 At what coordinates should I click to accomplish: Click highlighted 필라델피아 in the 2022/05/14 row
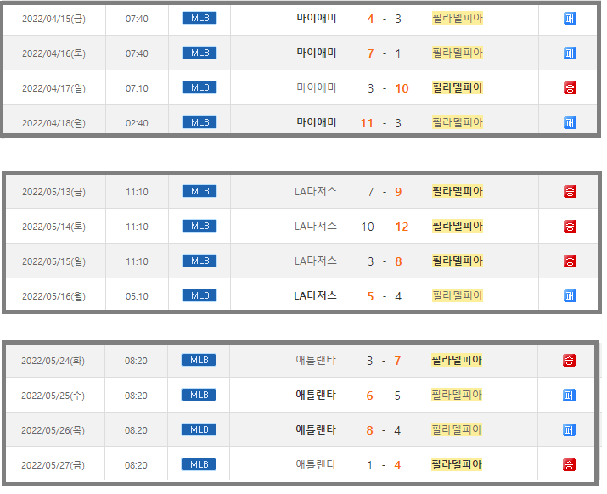[x=457, y=226]
